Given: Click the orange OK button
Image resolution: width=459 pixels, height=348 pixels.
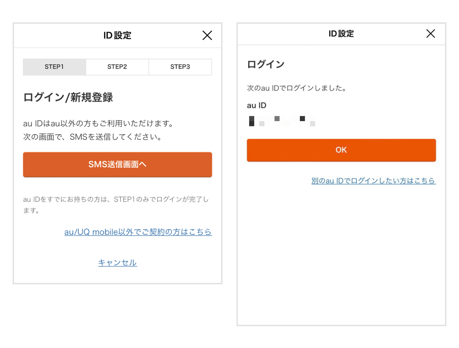Looking at the screenshot, I should [341, 150].
